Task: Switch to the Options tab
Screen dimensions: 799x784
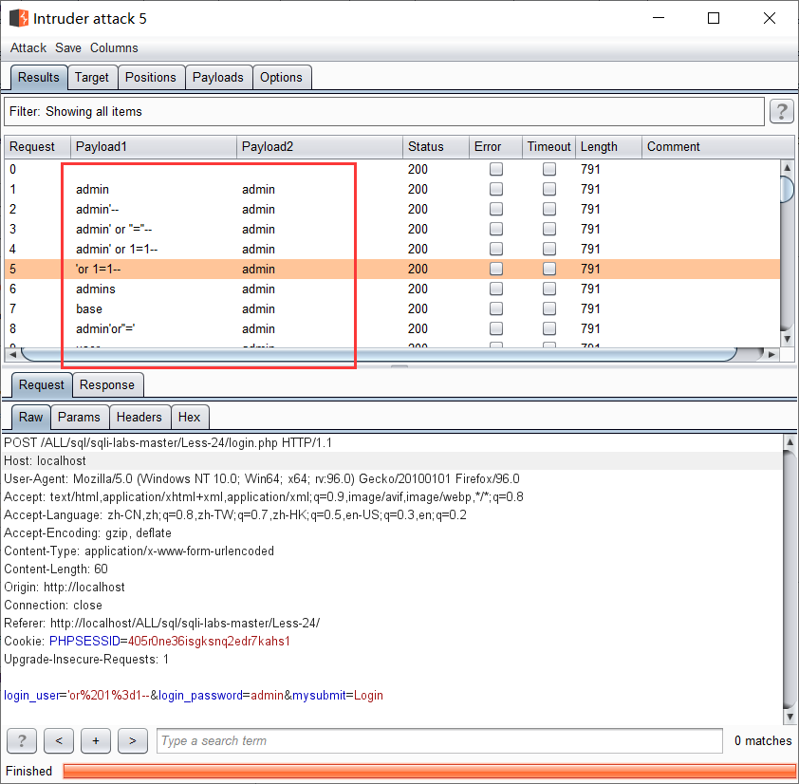Action: [281, 78]
